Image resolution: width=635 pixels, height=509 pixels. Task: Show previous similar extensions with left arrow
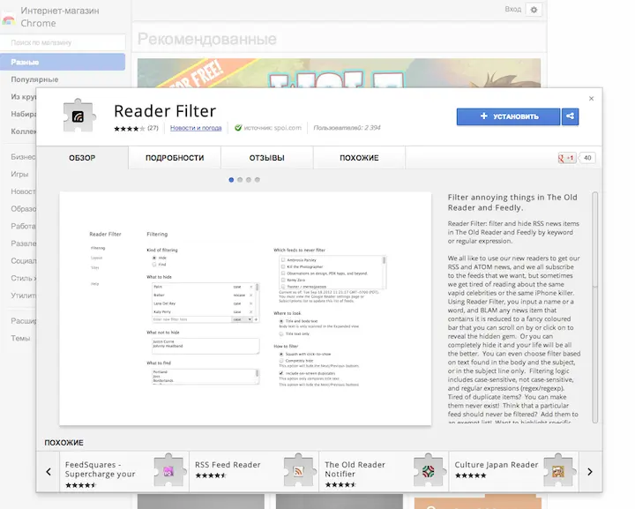[49, 472]
